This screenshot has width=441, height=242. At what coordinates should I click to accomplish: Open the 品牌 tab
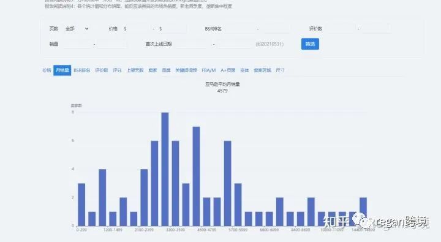point(166,70)
